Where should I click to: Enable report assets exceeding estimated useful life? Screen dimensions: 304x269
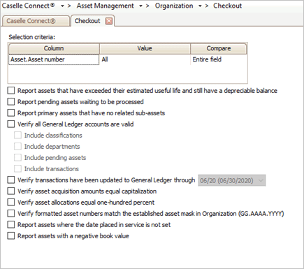pyautogui.click(x=11, y=91)
